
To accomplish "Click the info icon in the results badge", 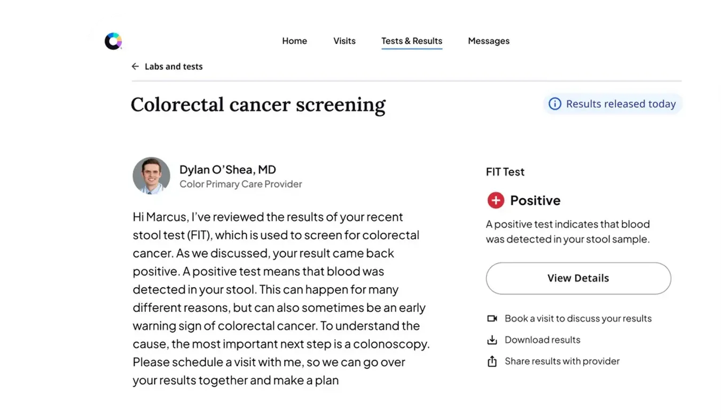I will (555, 104).
